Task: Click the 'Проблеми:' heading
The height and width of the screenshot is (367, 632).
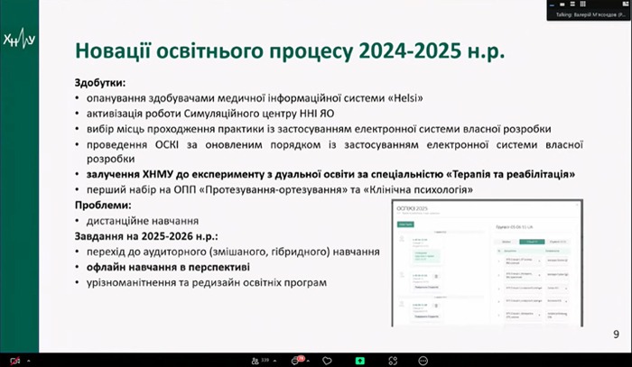Action: point(103,206)
